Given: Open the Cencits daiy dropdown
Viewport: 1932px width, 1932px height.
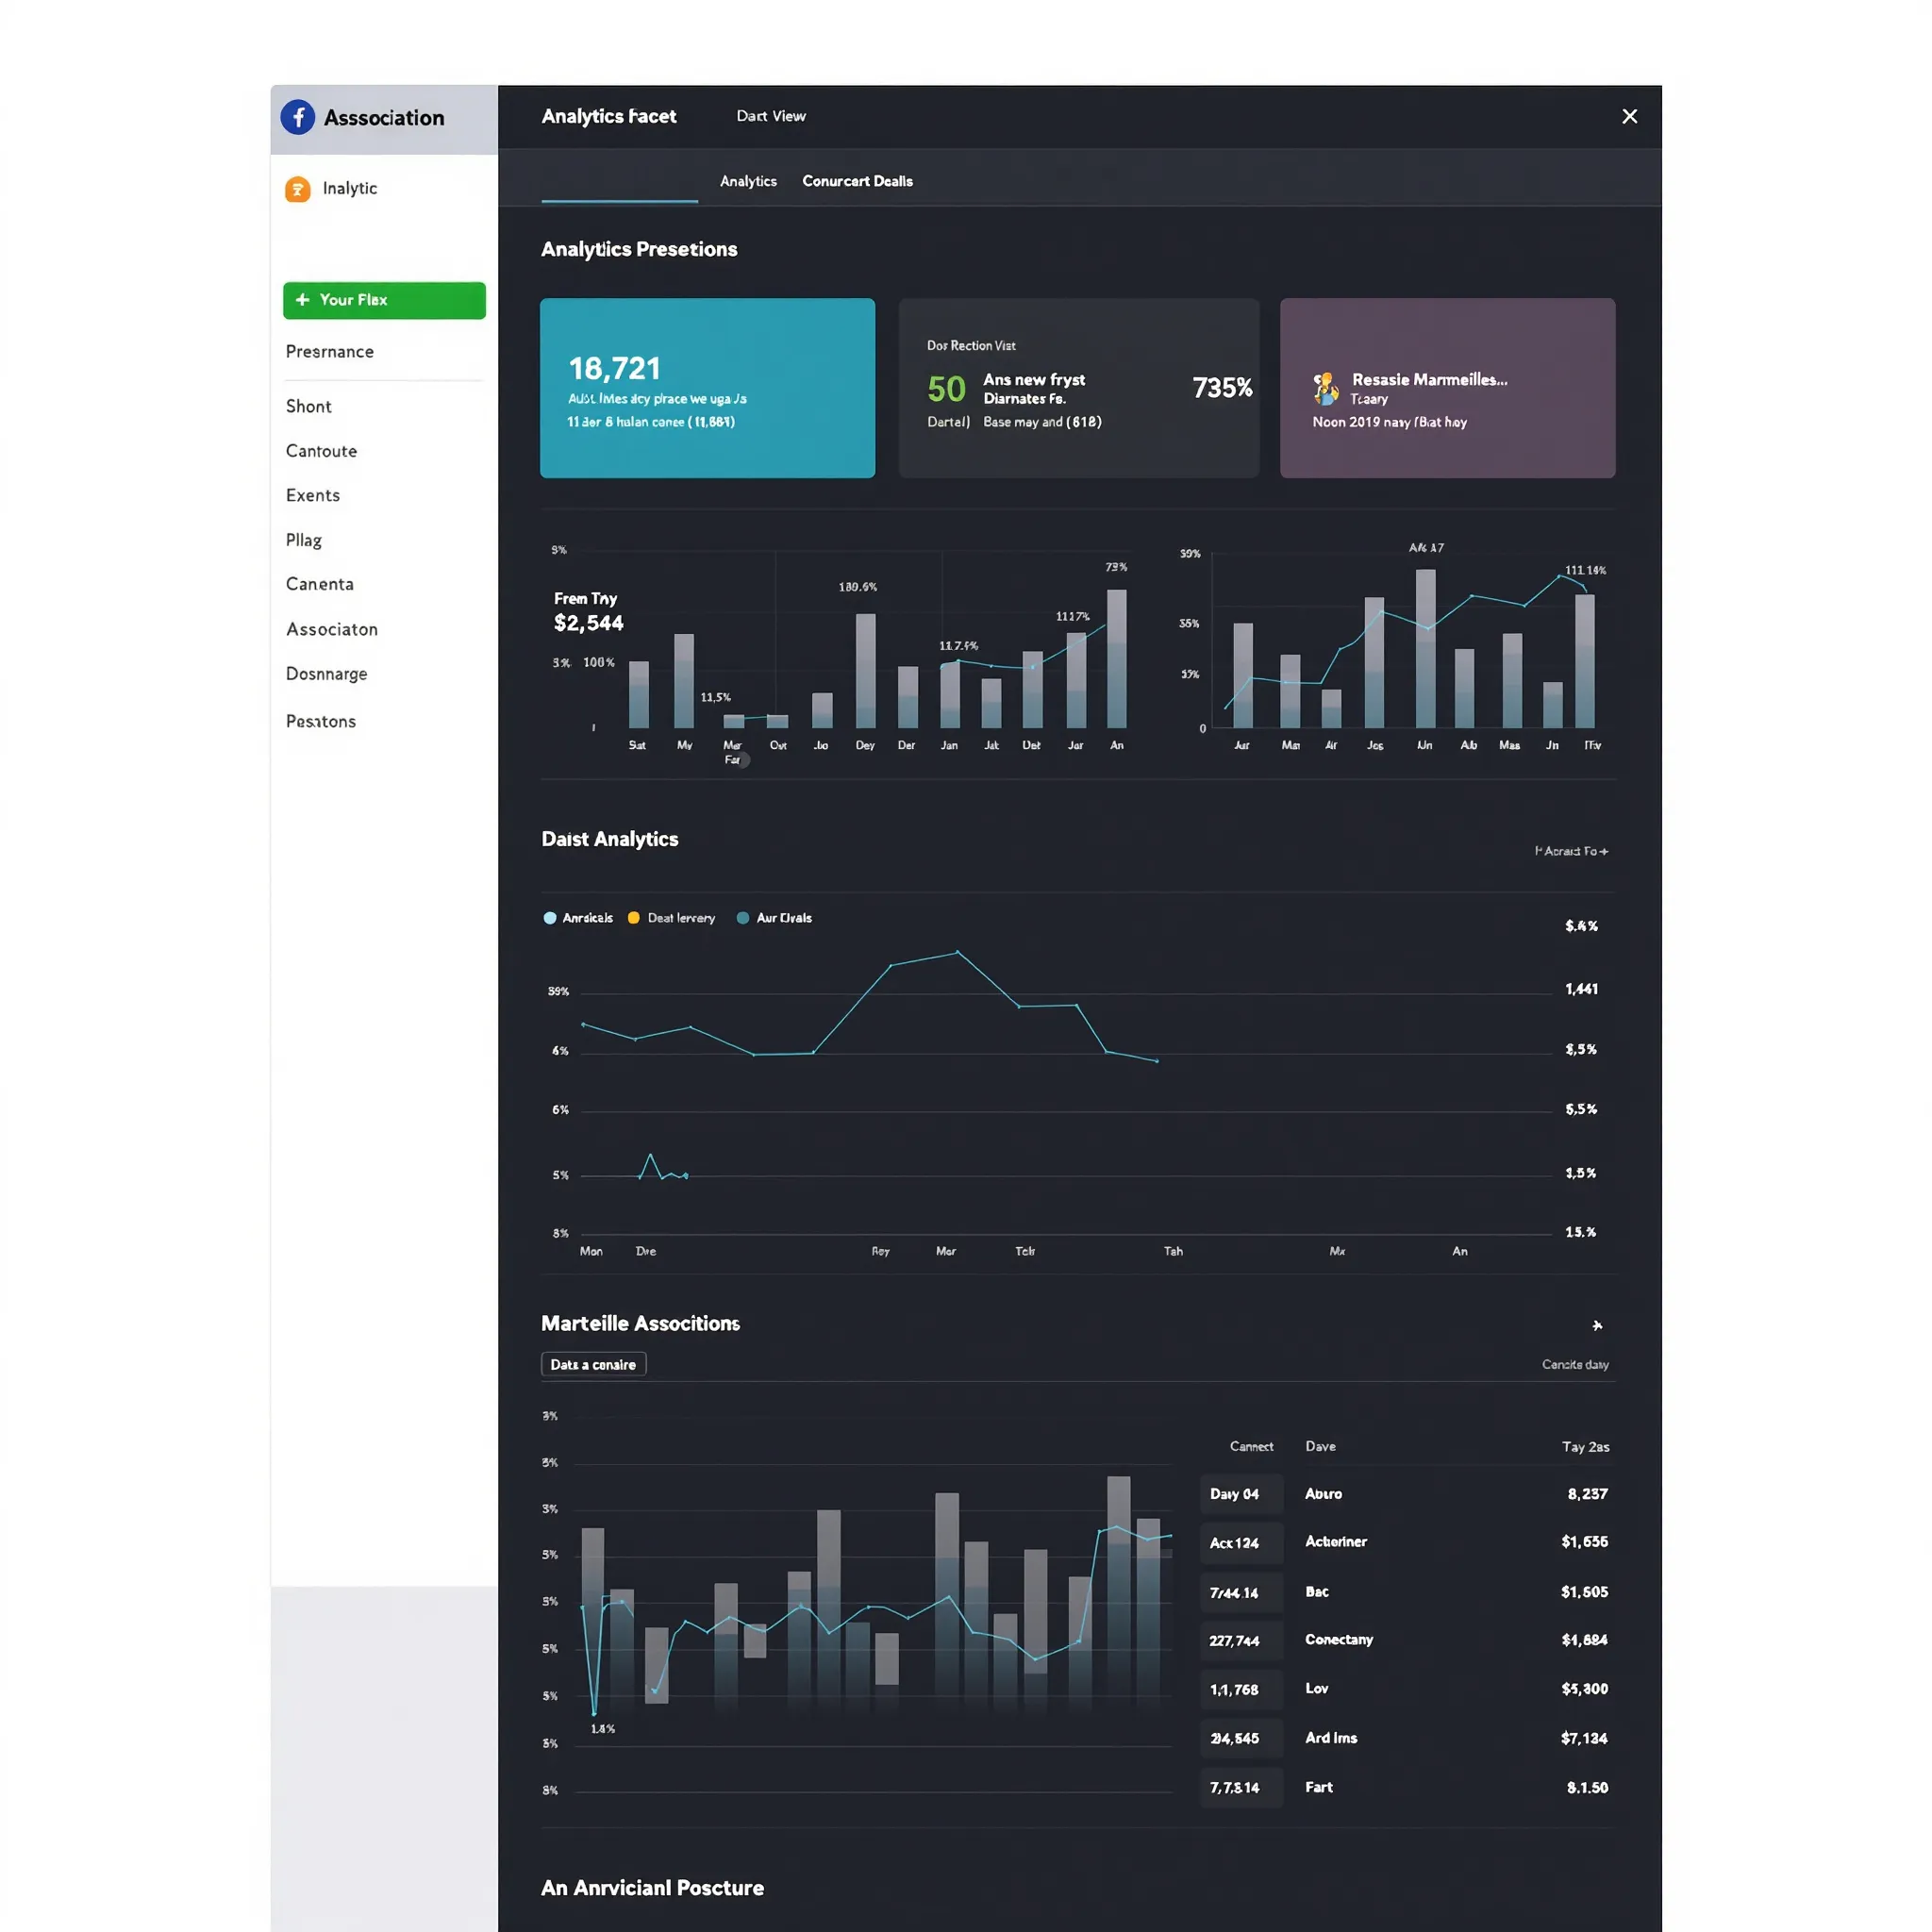Looking at the screenshot, I should click(x=1574, y=1364).
